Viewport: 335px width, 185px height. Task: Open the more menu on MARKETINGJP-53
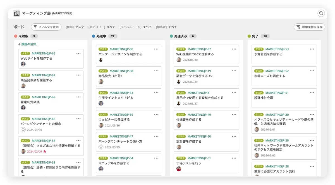coord(312,49)
